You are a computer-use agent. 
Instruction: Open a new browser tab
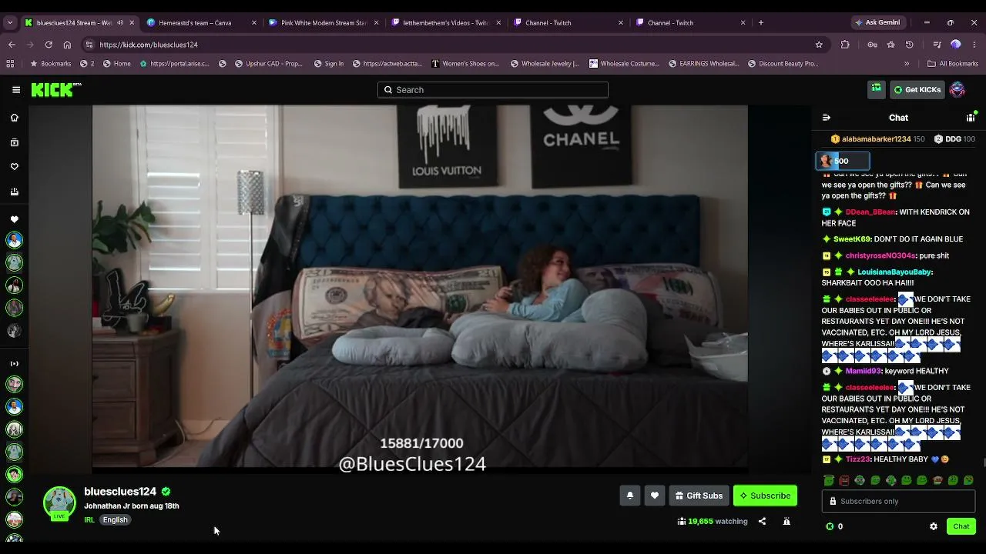[x=761, y=22]
